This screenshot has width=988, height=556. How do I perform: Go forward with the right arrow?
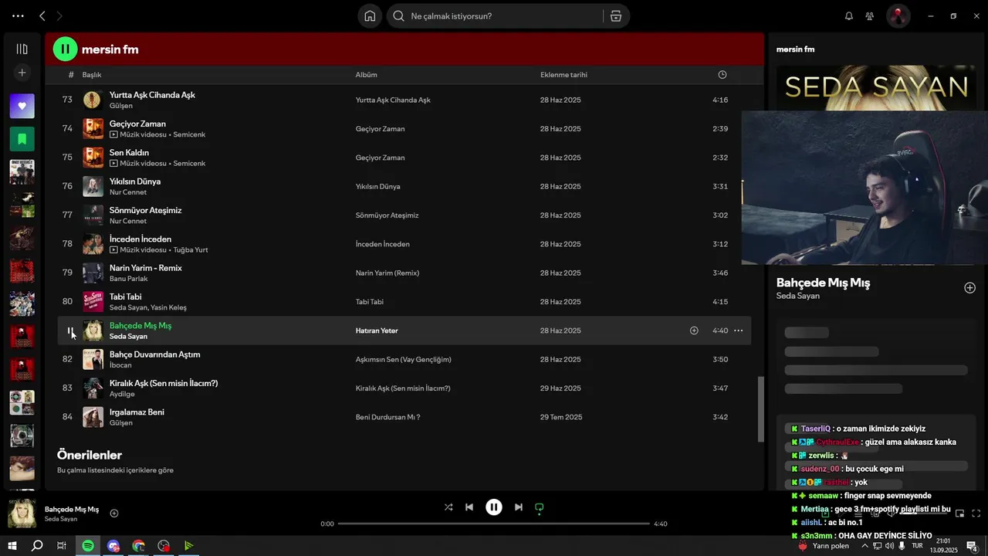(x=59, y=15)
